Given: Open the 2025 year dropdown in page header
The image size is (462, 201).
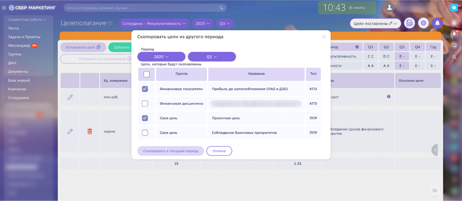Looking at the screenshot, I should coord(203,23).
